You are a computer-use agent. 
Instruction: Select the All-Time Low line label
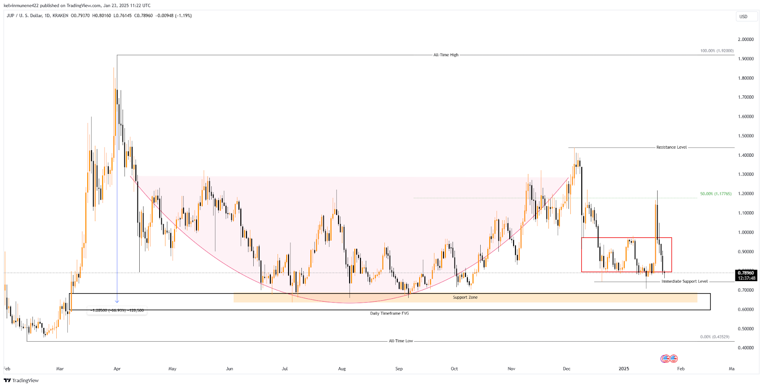[401, 341]
